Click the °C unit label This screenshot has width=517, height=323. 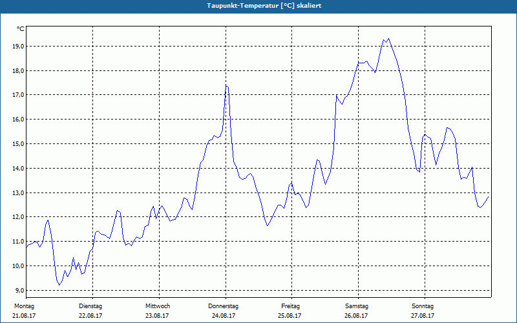pyautogui.click(x=21, y=29)
